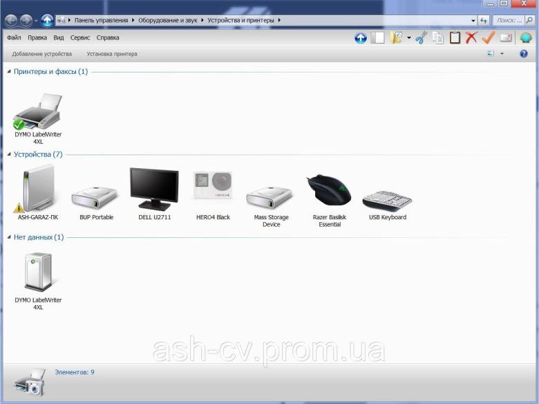539x404 pixels.
Task: Collapse the Принтеры и факсы group
Action: 9,71
